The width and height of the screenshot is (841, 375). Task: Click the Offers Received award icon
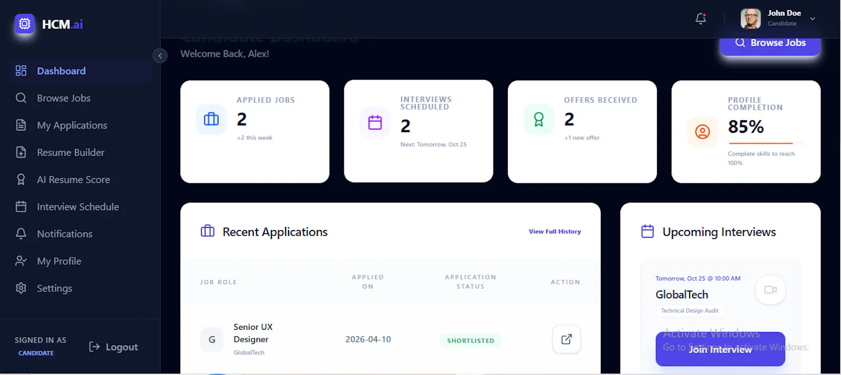[x=539, y=119]
